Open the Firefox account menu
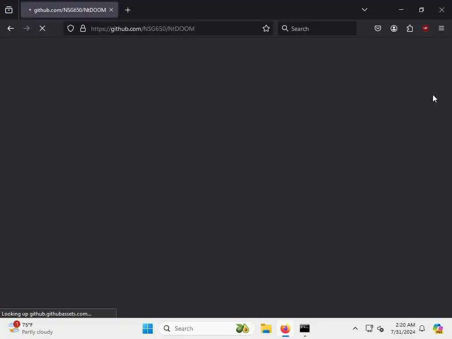Viewport: 452px width, 339px height. (x=394, y=28)
